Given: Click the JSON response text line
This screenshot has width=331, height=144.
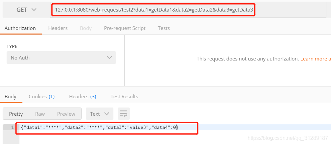Looking at the screenshot, I should tap(100, 127).
